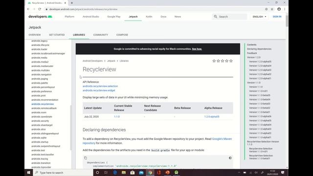This screenshot has height=176, width=313.
Task: Select the Jetpack nav tab
Action: (x=133, y=17)
